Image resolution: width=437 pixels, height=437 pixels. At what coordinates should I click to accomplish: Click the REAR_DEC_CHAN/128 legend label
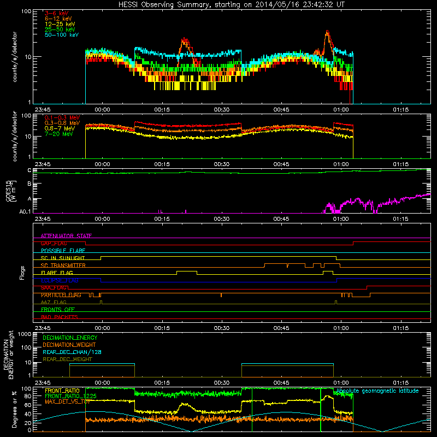pyautogui.click(x=72, y=352)
